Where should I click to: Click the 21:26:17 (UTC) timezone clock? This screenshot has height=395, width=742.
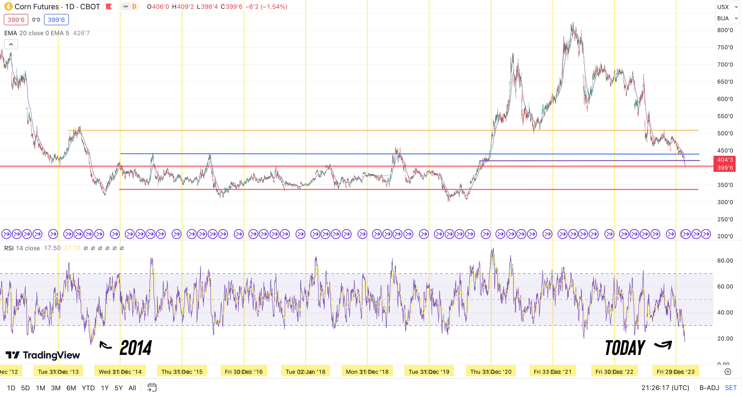pos(665,388)
